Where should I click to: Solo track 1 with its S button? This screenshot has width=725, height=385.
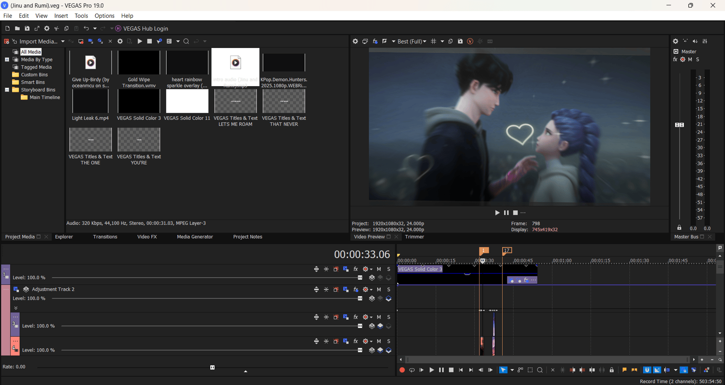[389, 269]
